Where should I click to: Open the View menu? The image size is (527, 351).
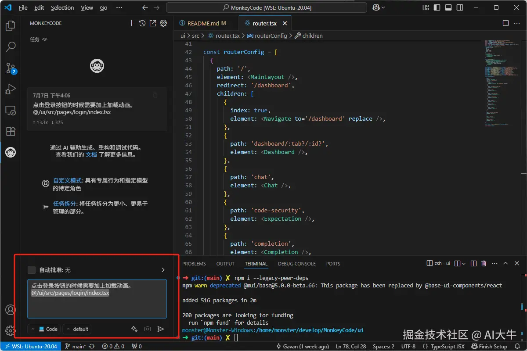point(87,7)
